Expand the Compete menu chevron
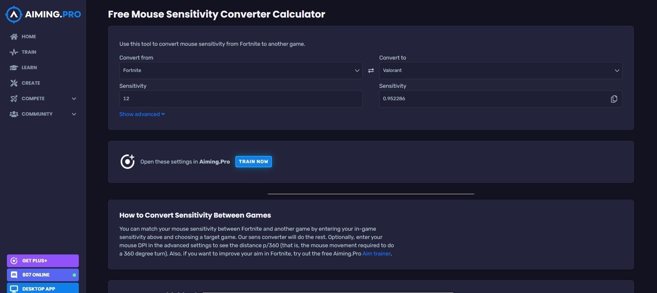This screenshot has height=293, width=657. click(x=74, y=99)
